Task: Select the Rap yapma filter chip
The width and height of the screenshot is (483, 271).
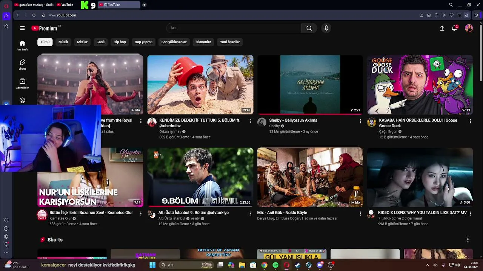Action: pos(144,42)
